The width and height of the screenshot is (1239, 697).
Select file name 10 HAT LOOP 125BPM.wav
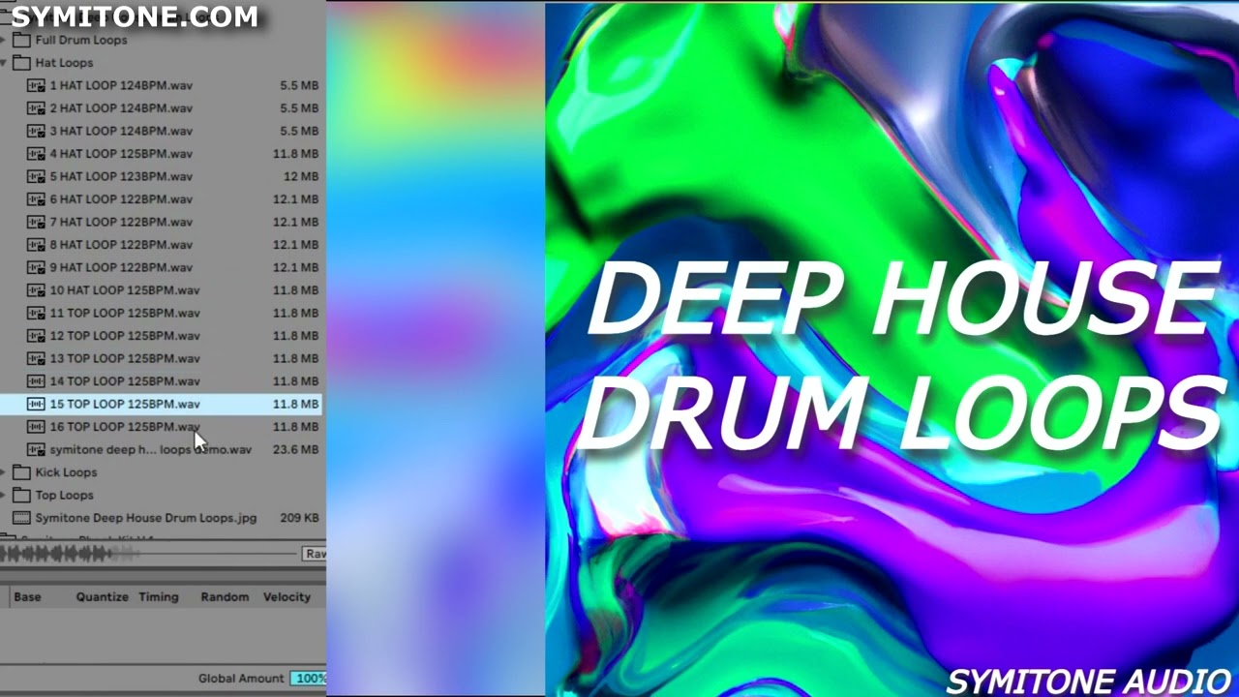[125, 290]
